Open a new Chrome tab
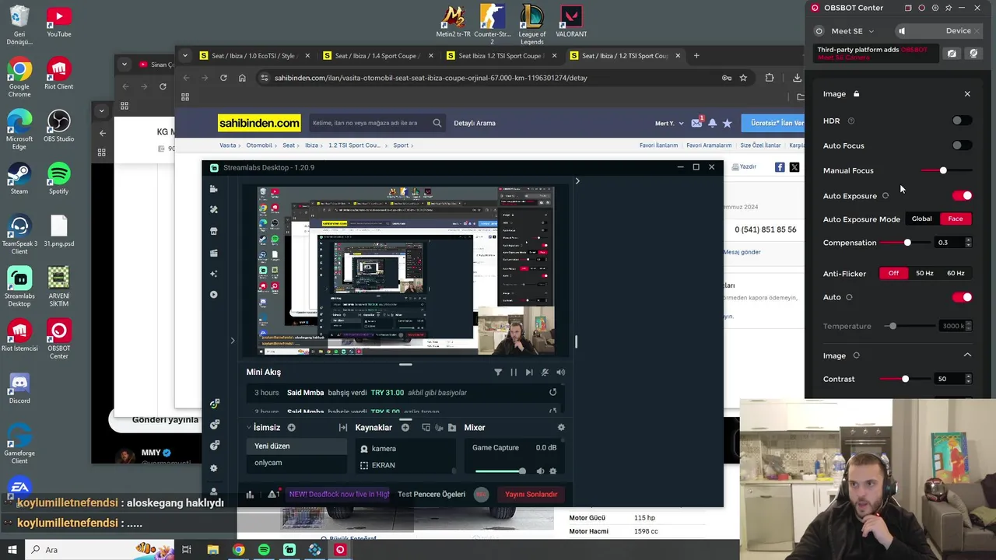 pyautogui.click(x=696, y=56)
